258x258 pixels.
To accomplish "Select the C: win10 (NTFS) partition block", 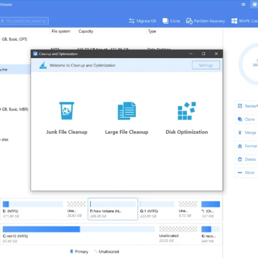I will (x=79, y=234).
